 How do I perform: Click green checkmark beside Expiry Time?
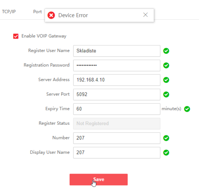click(187, 109)
